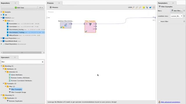Select the Filter Examples operator in process

90,27
